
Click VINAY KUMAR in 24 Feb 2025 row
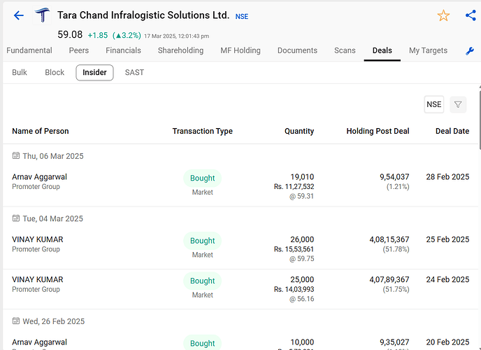[38, 279]
